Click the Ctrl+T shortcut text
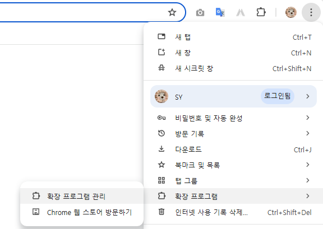This screenshot has width=323, height=229. pyautogui.click(x=302, y=38)
